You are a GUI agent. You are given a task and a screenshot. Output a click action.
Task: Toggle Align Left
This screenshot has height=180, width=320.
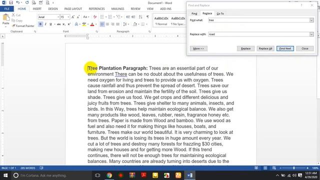(102, 24)
